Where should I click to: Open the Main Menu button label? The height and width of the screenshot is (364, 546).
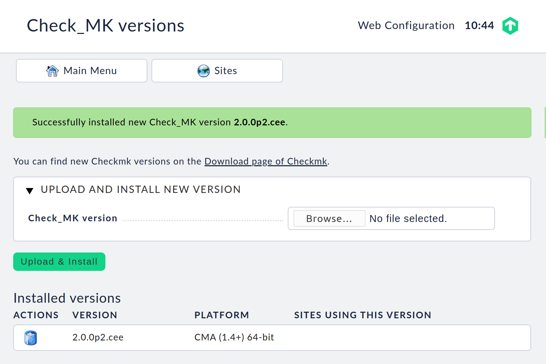[90, 71]
